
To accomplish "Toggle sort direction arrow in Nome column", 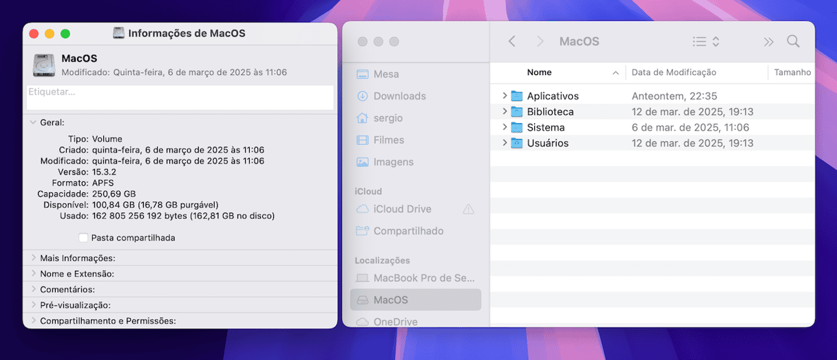I will click(615, 72).
